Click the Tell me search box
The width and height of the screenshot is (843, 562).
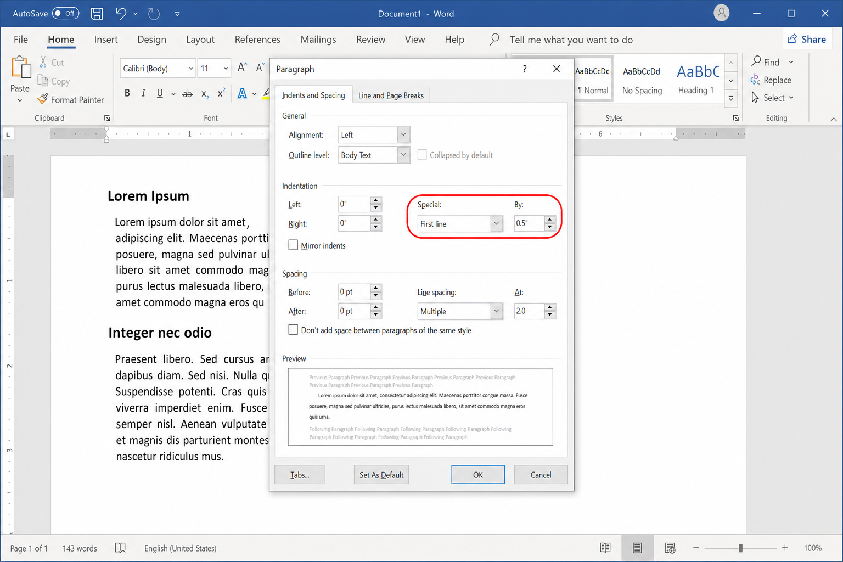point(571,40)
